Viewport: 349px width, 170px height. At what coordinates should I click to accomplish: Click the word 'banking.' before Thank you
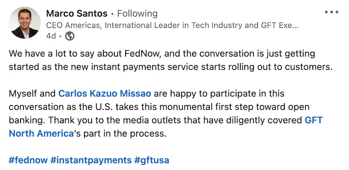pyautogui.click(x=27, y=120)
